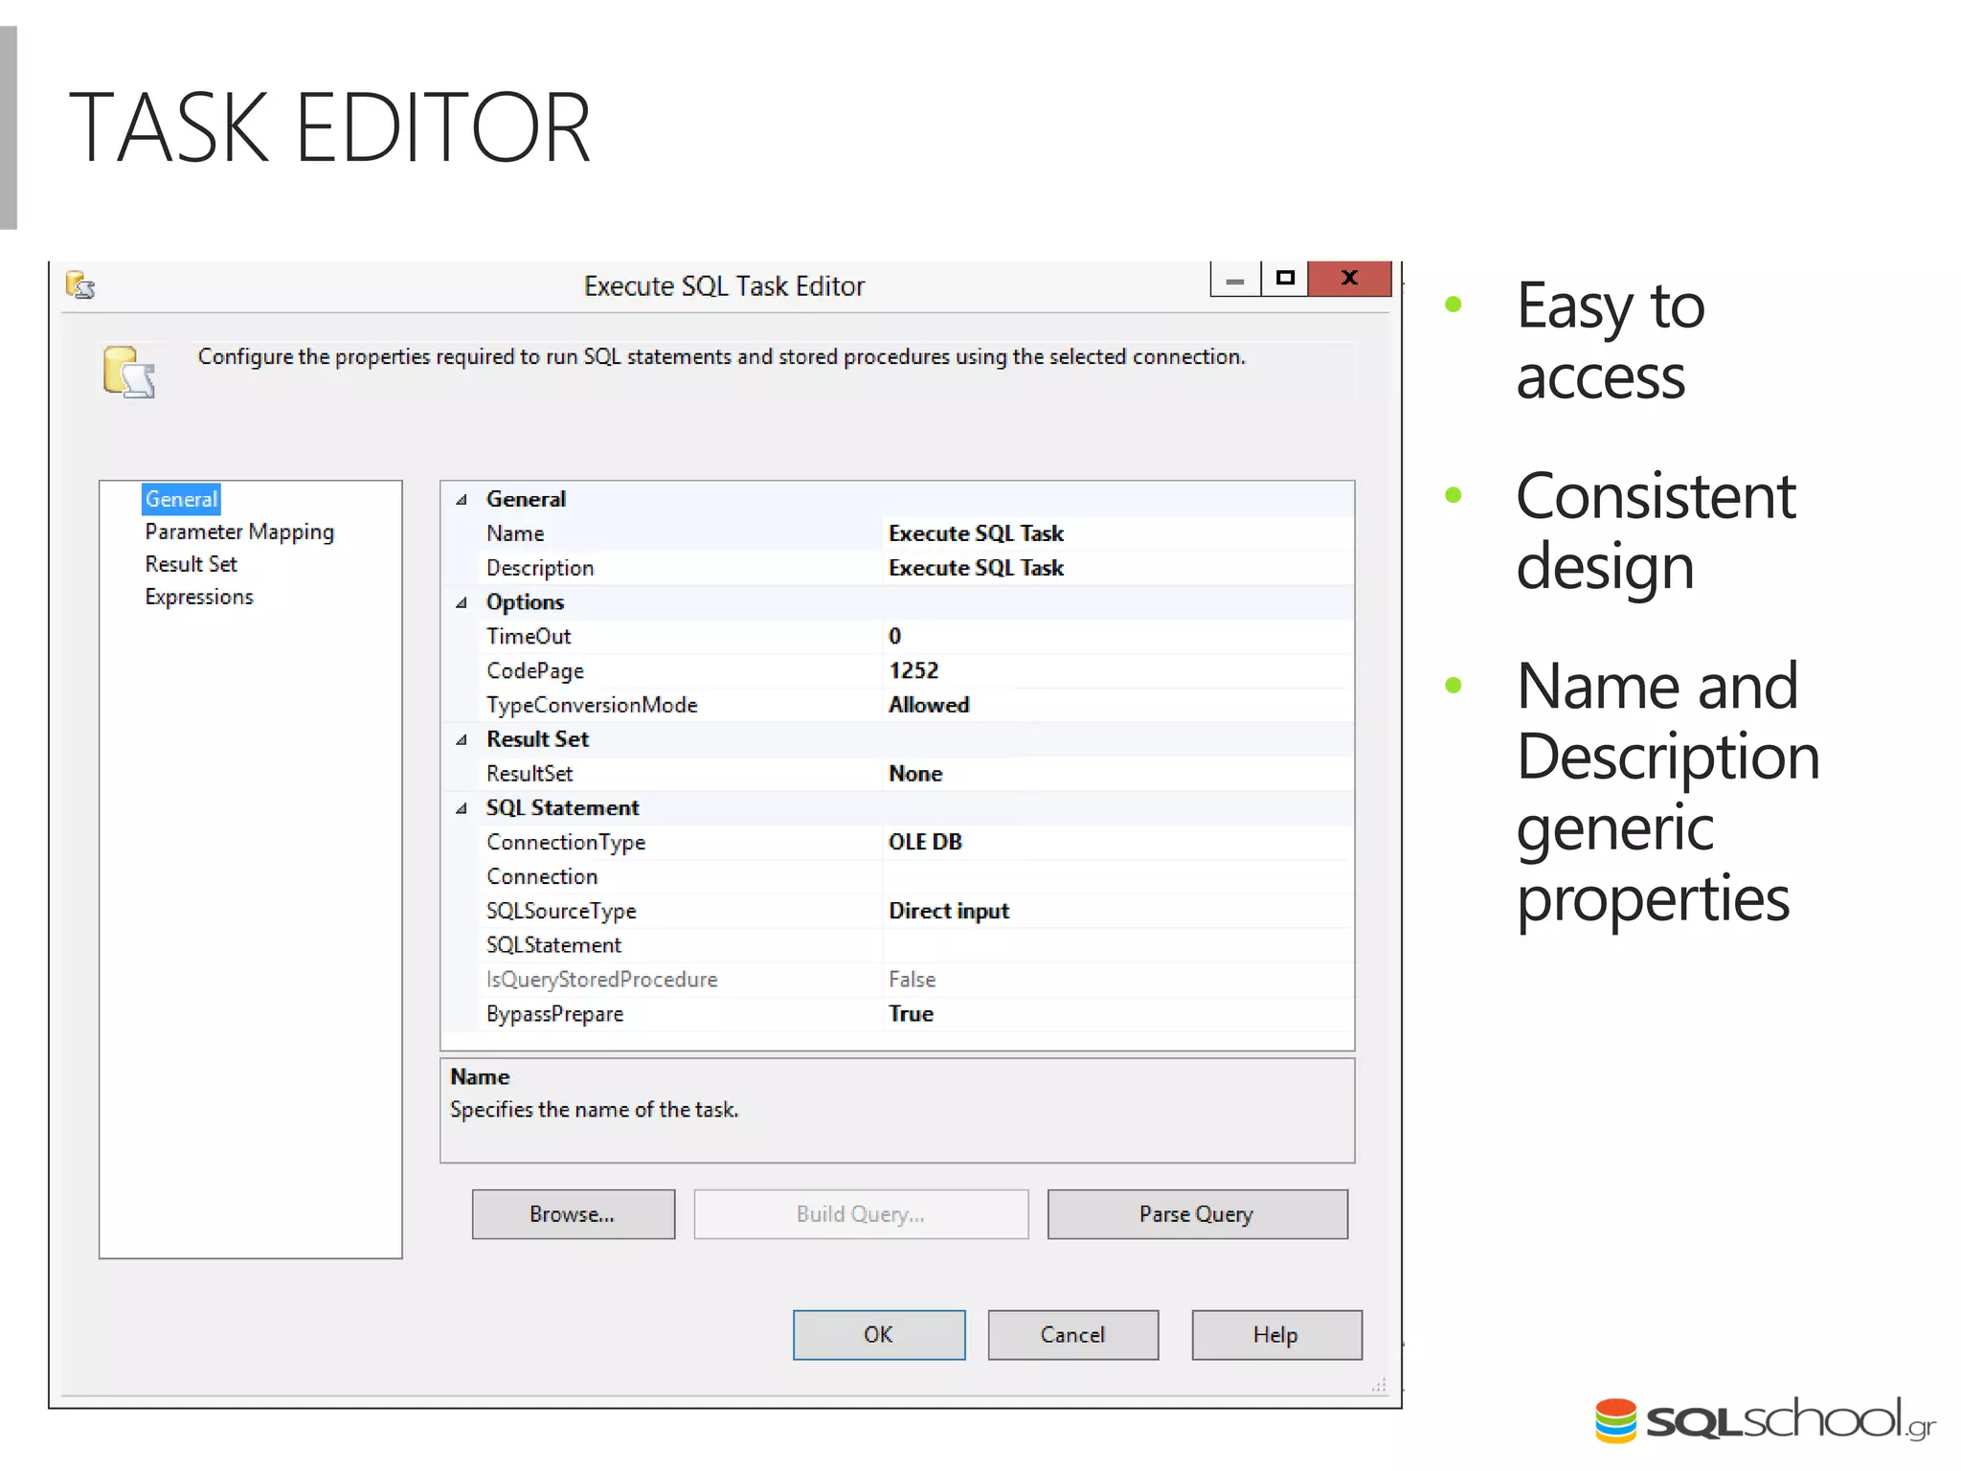
Task: Click the Build Query... button
Action: [861, 1214]
